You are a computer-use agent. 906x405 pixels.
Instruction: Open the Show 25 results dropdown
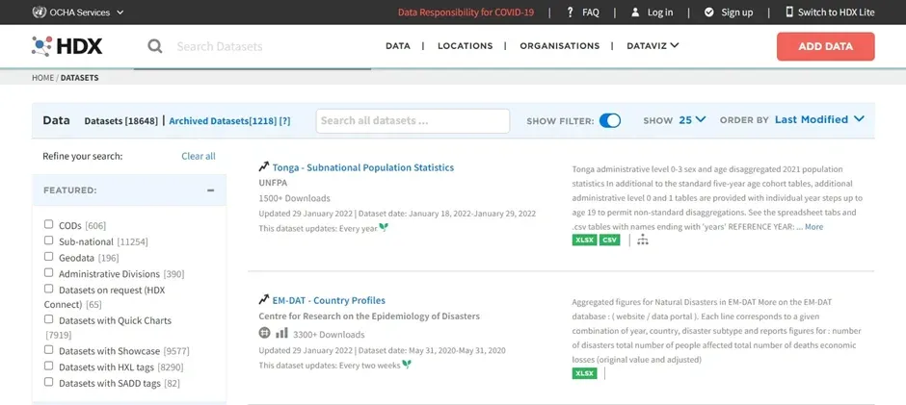pos(692,120)
